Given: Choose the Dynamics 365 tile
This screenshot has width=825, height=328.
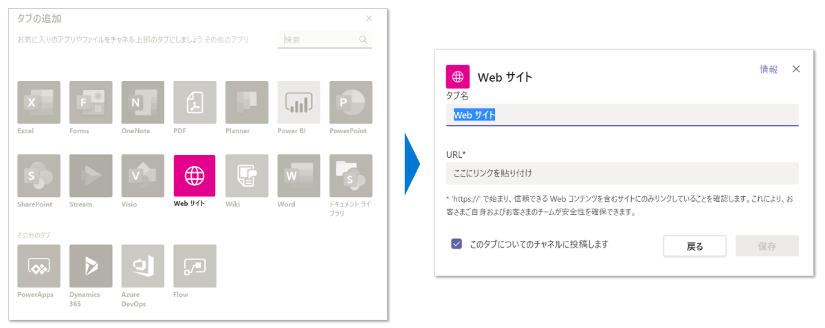Looking at the screenshot, I should click(91, 266).
